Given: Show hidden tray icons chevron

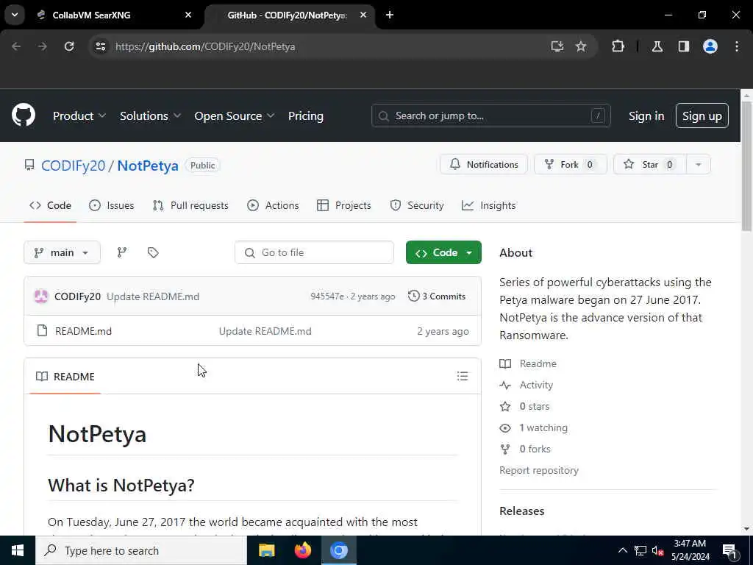Looking at the screenshot, I should pyautogui.click(x=622, y=550).
